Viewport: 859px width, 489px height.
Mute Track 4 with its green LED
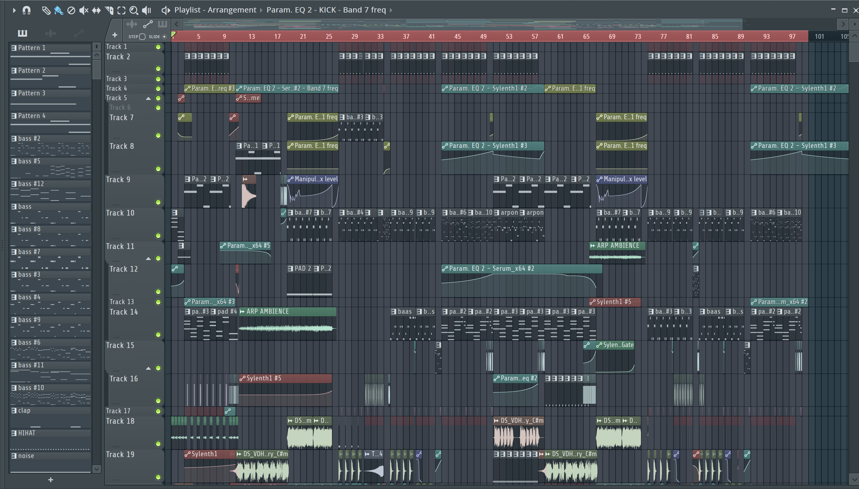click(x=158, y=89)
